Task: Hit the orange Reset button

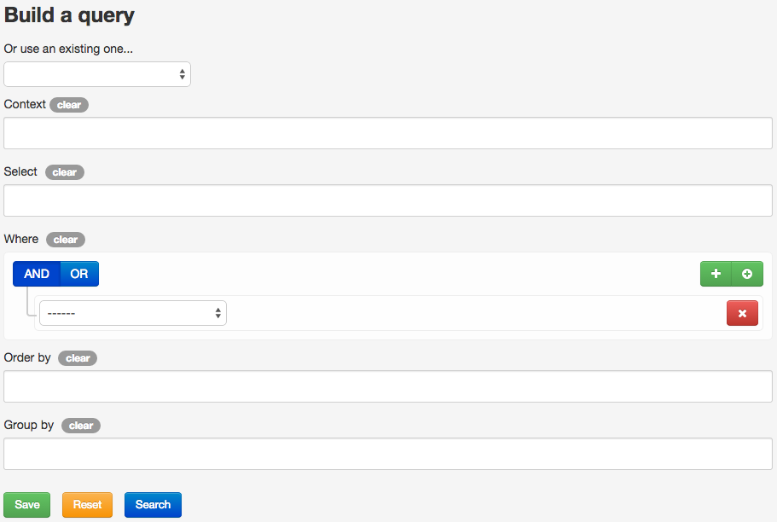Action: (x=87, y=505)
